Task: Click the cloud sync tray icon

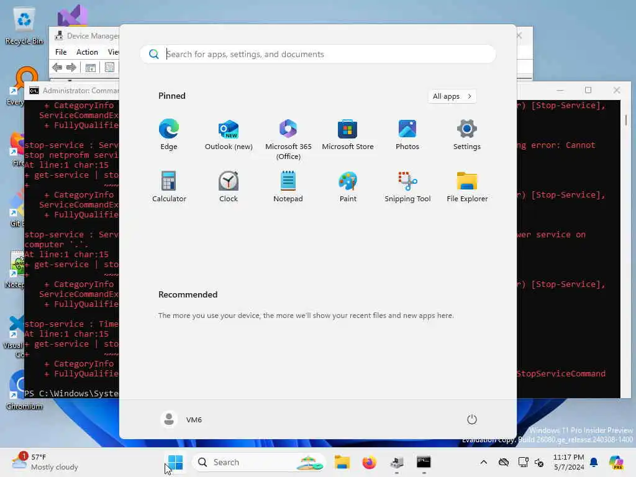Action: click(503, 462)
